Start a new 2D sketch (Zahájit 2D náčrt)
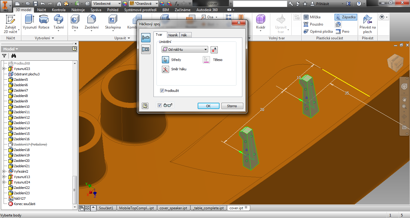The image size is (410, 218). pyautogui.click(x=11, y=24)
